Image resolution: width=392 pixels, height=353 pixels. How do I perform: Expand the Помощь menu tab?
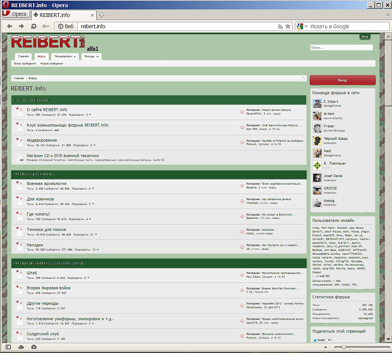point(91,57)
